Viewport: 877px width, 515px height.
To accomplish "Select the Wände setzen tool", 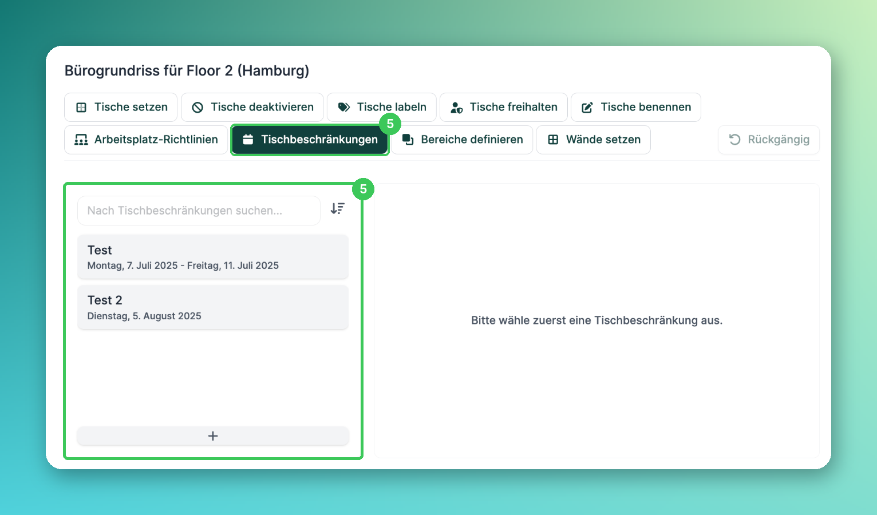I will coord(594,140).
